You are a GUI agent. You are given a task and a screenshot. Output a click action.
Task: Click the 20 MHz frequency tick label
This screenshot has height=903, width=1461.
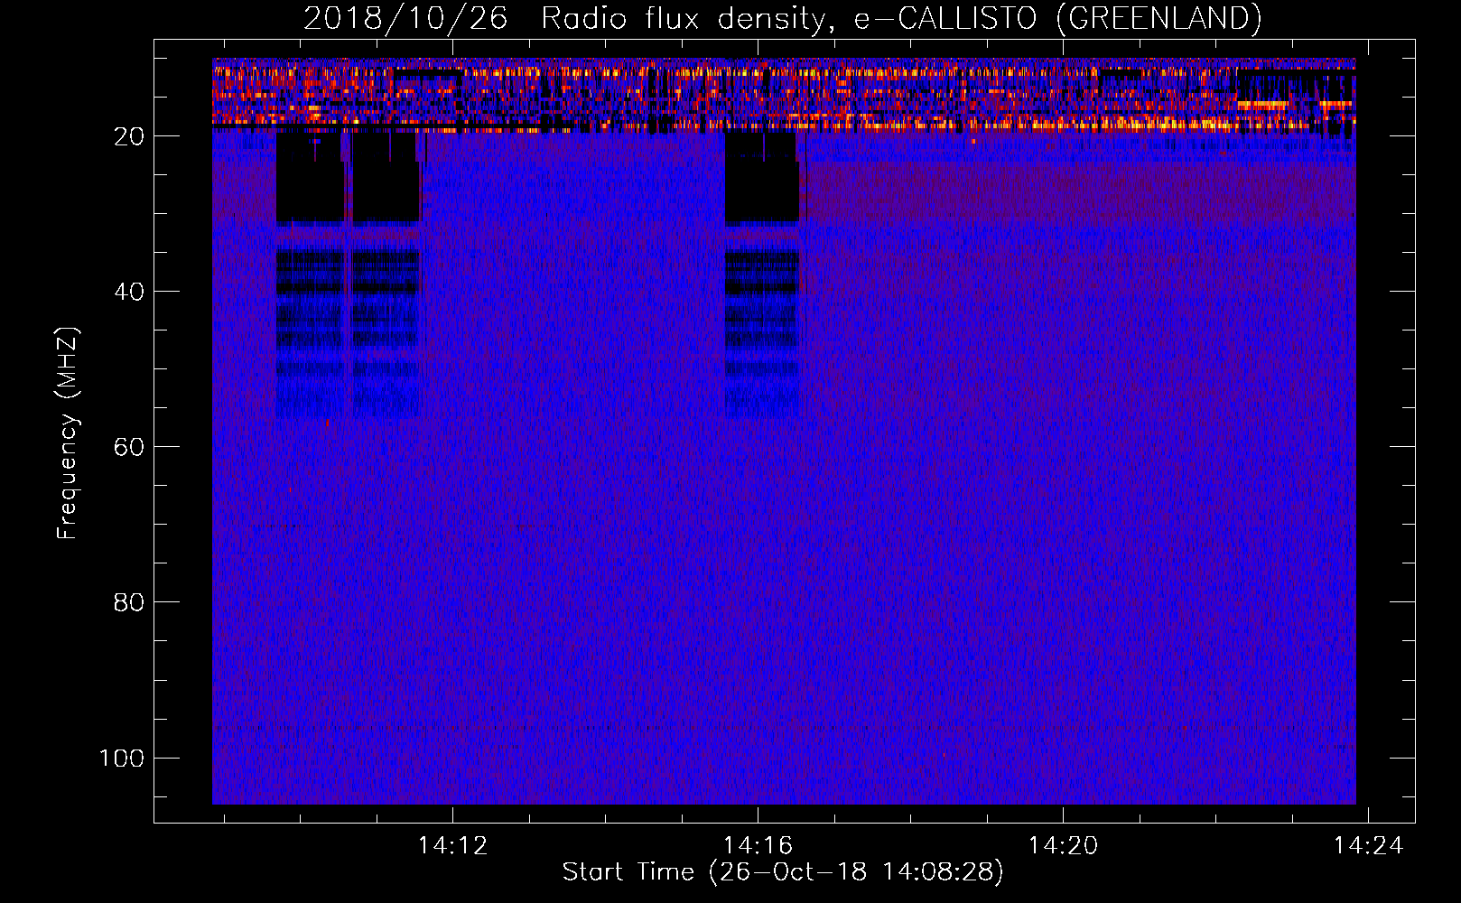pyautogui.click(x=129, y=136)
